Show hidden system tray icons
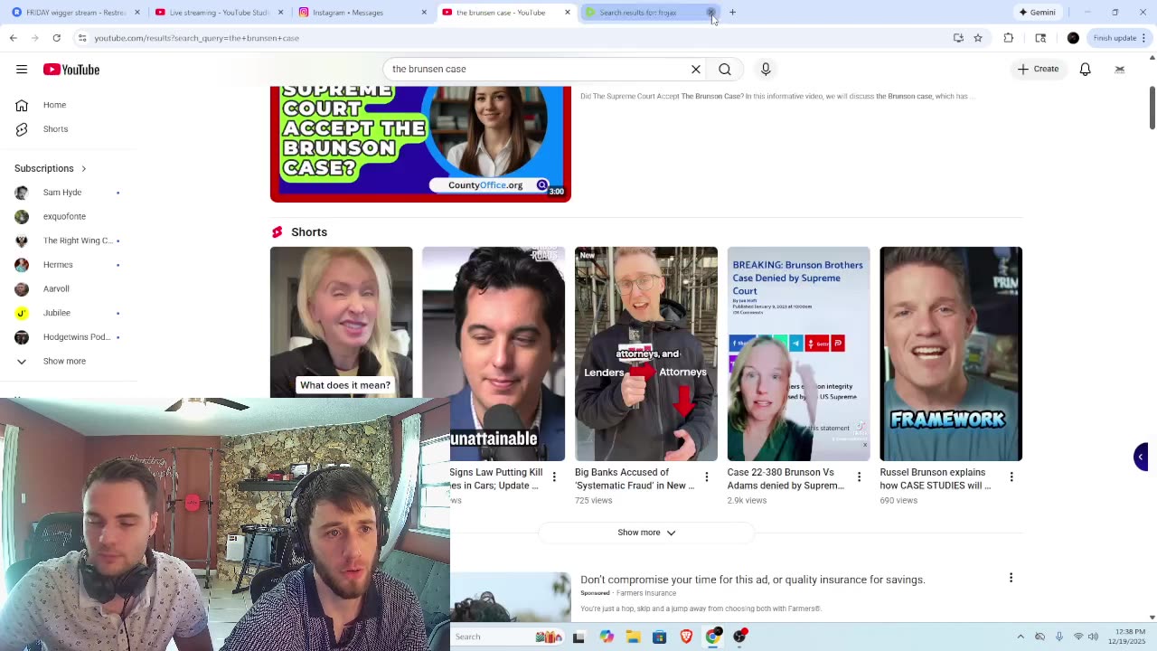This screenshot has height=651, width=1157. [x=1021, y=637]
